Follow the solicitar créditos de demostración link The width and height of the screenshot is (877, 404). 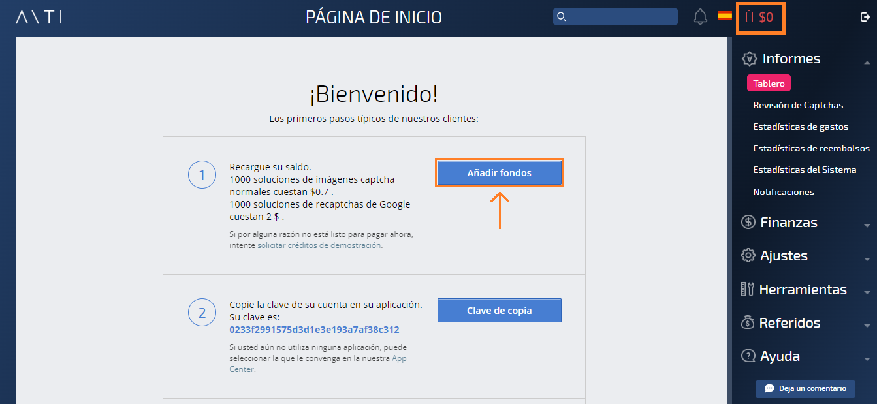point(319,245)
